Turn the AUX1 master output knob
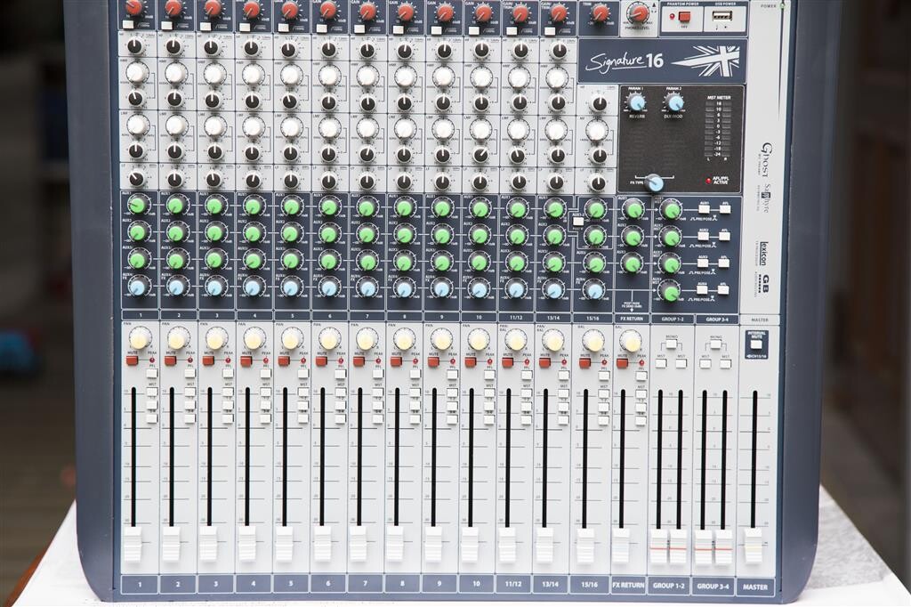The height and width of the screenshot is (607, 911). (x=671, y=209)
